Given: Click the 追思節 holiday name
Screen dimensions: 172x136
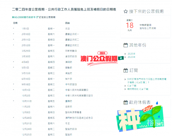Looking at the screenshot, I should point(68,107).
